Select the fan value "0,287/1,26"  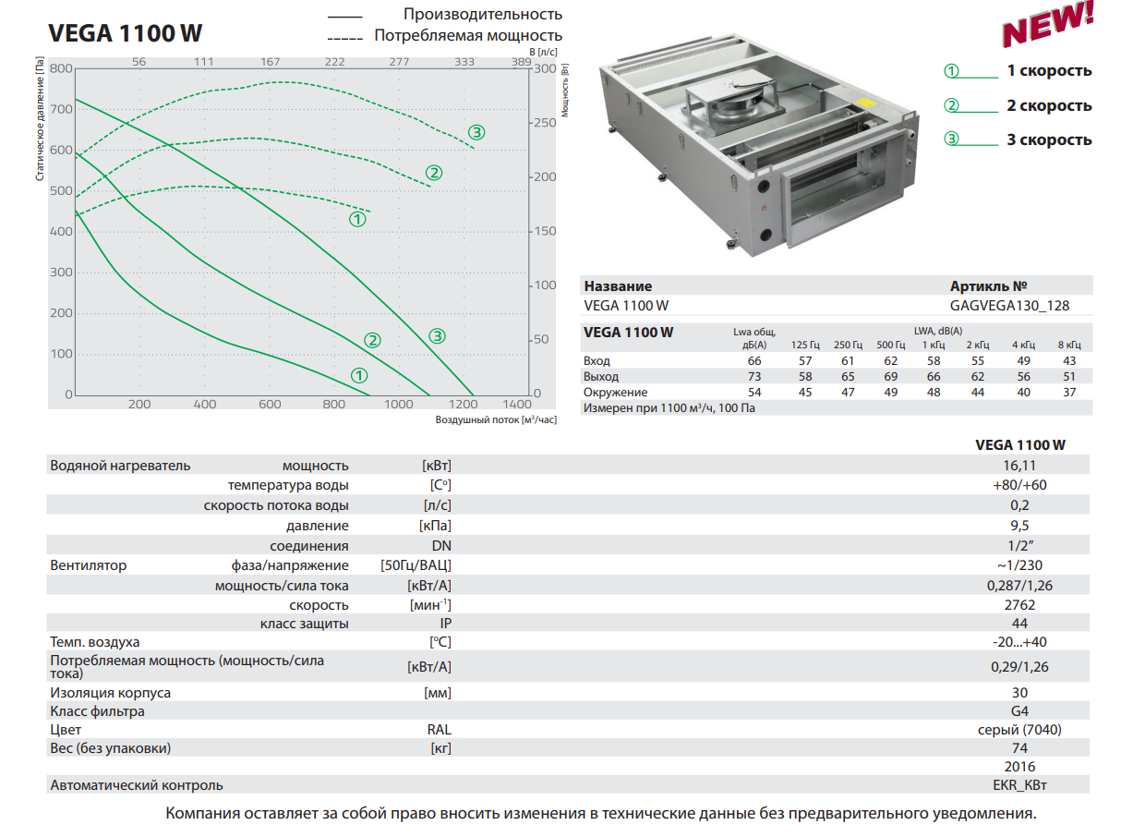click(1020, 586)
